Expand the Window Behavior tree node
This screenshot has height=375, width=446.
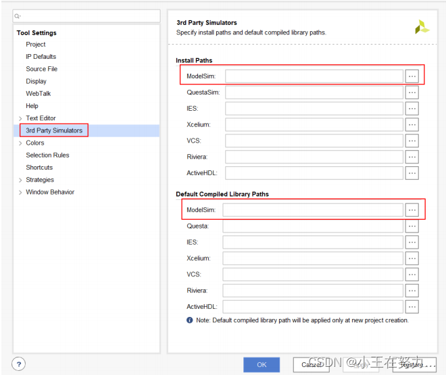20,192
